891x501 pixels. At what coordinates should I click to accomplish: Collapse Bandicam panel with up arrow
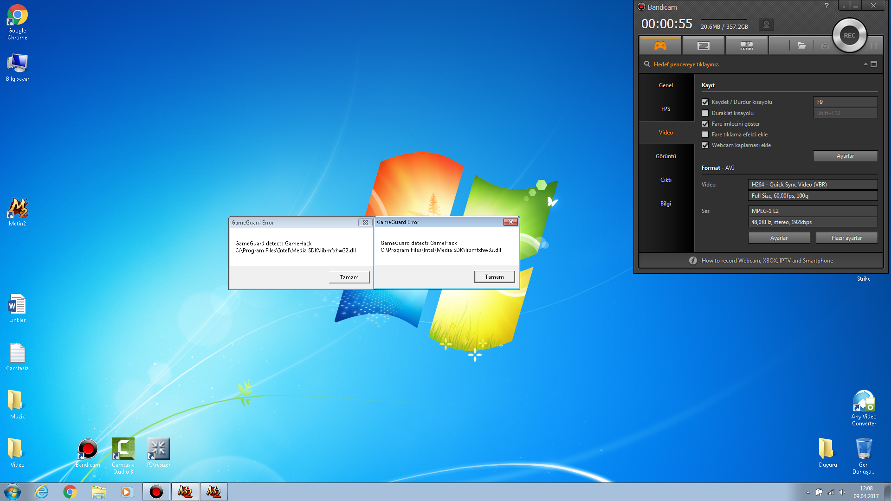pos(865,64)
